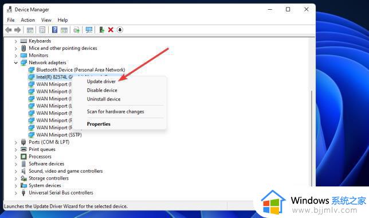The height and width of the screenshot is (218, 369).
Task: Select the Keyboards category icon
Action: [x=23, y=41]
